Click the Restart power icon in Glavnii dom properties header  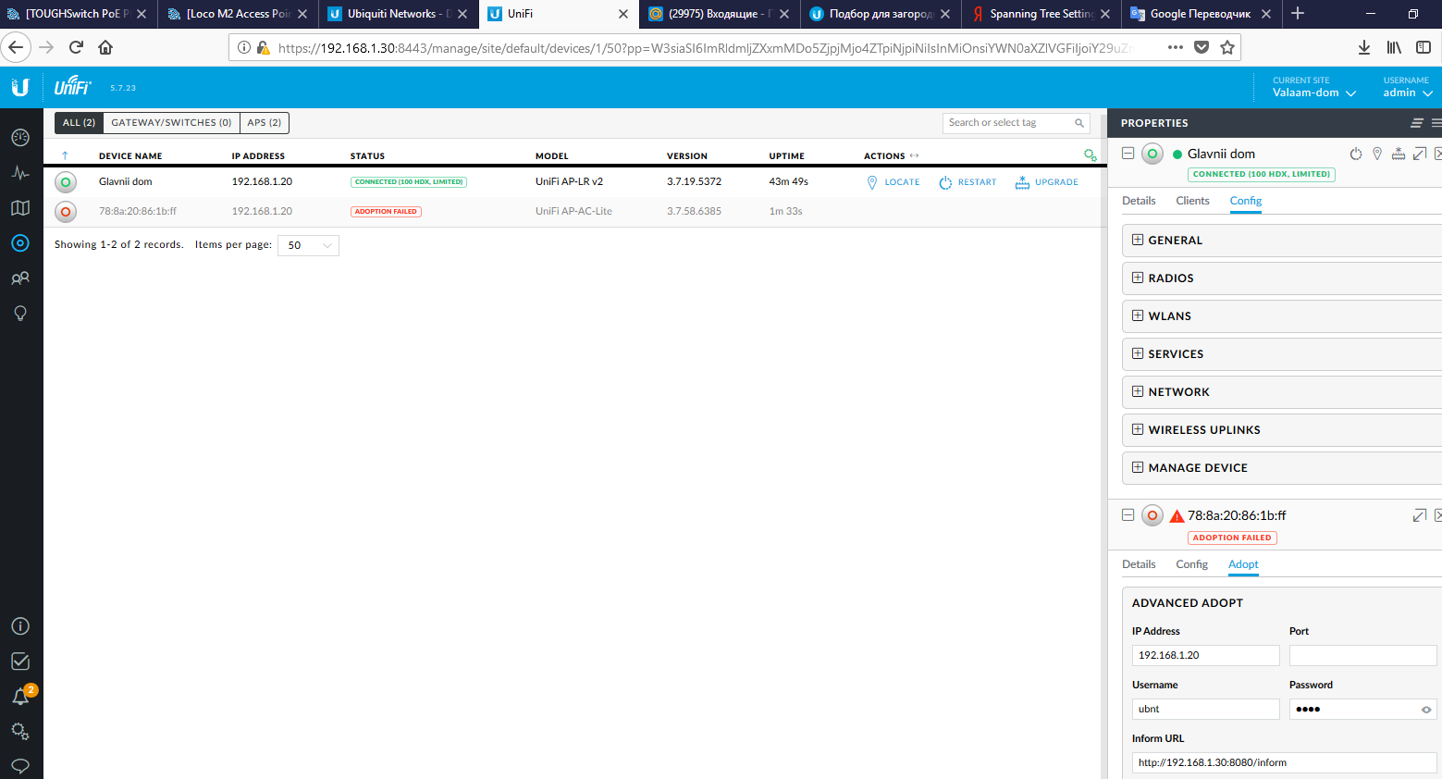pyautogui.click(x=1356, y=154)
